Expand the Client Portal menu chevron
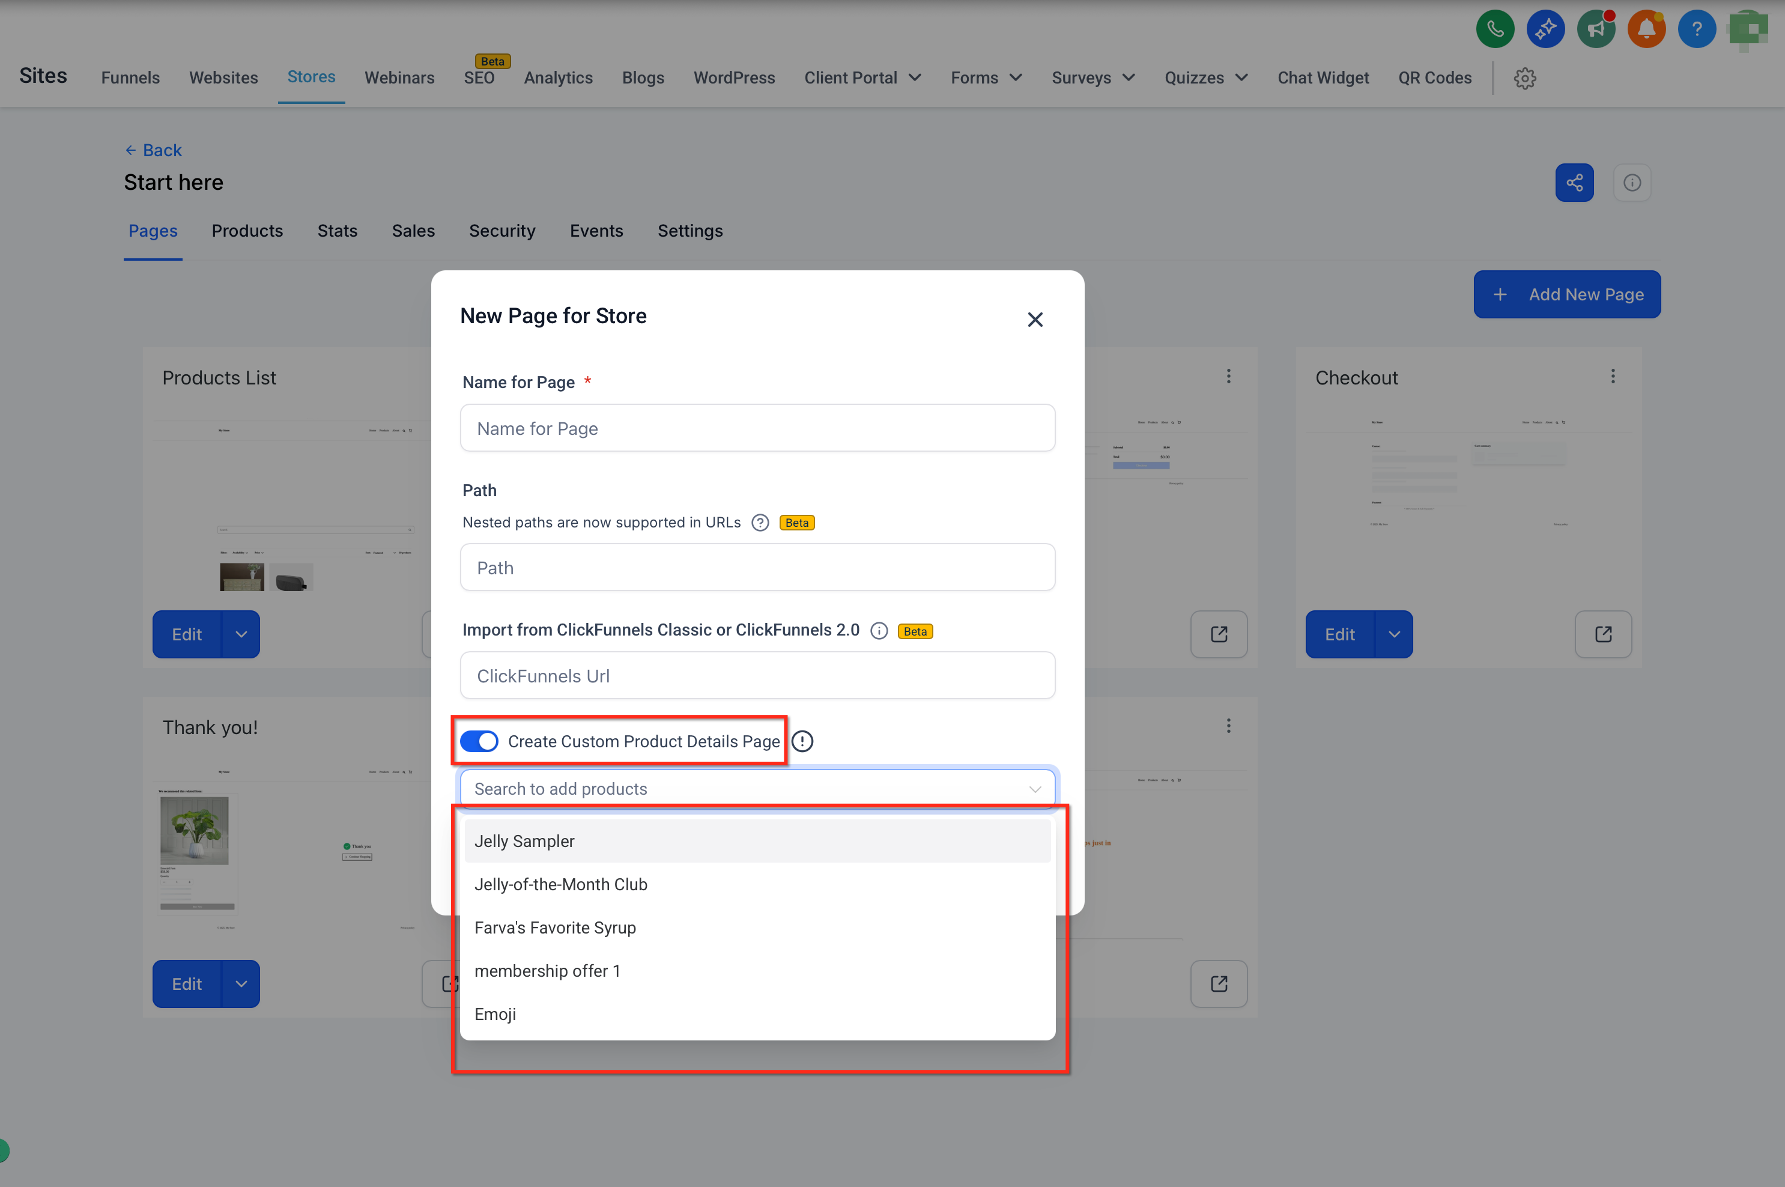The image size is (1785, 1187). click(914, 77)
